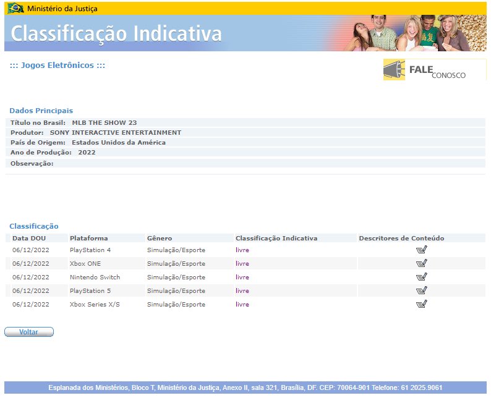Click the 'Dados Principais' section heading
The width and height of the screenshot is (491, 398).
coord(41,111)
